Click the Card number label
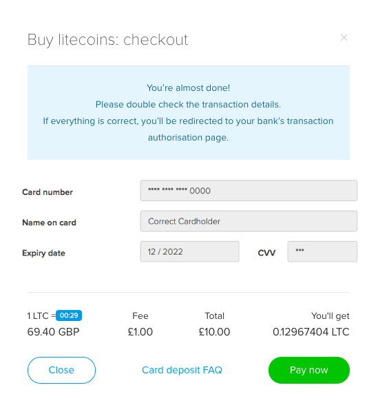This screenshot has height=414, width=378. click(48, 192)
